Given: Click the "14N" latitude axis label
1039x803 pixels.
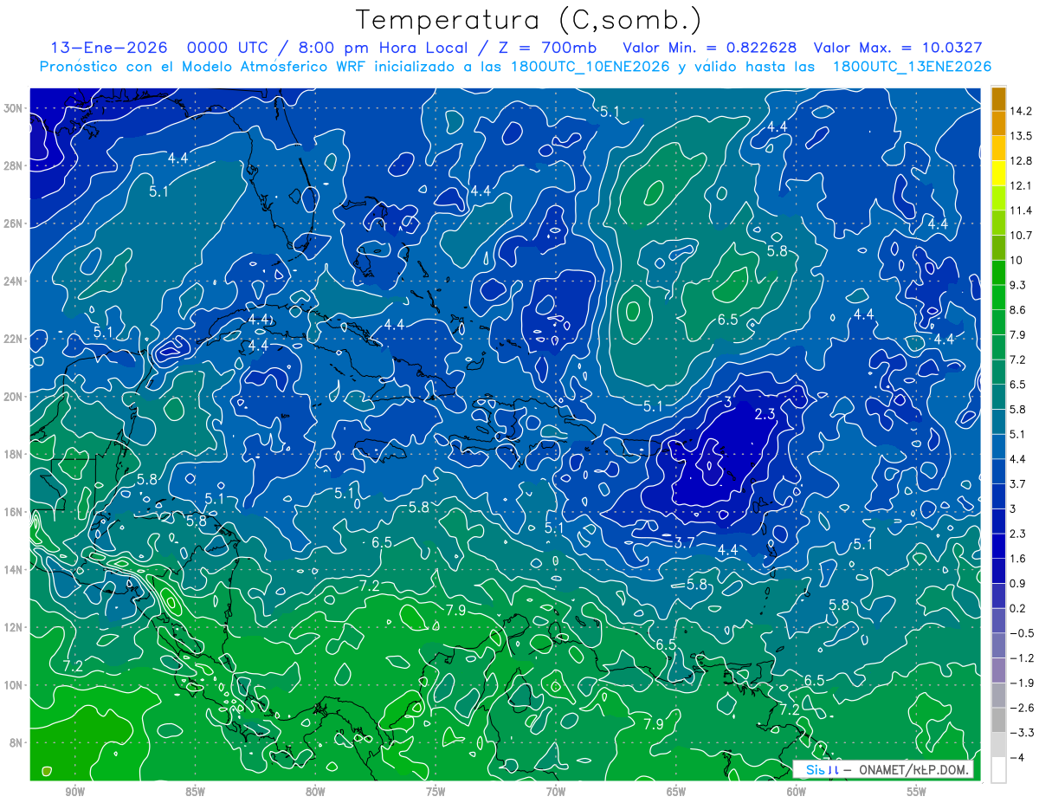Looking at the screenshot, I should [15, 569].
